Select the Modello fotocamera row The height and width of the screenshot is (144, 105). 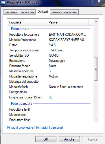pyautogui.click(x=50, y=40)
